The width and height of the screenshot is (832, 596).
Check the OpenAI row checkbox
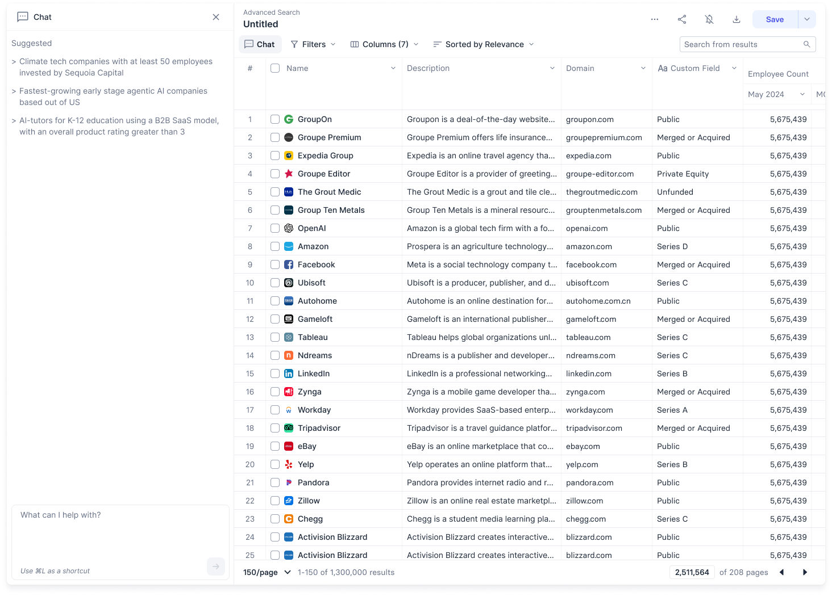click(x=275, y=228)
